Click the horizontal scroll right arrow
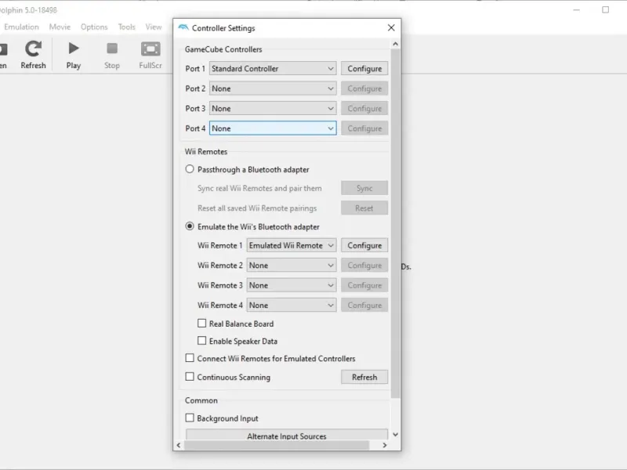627x470 pixels. coord(385,445)
